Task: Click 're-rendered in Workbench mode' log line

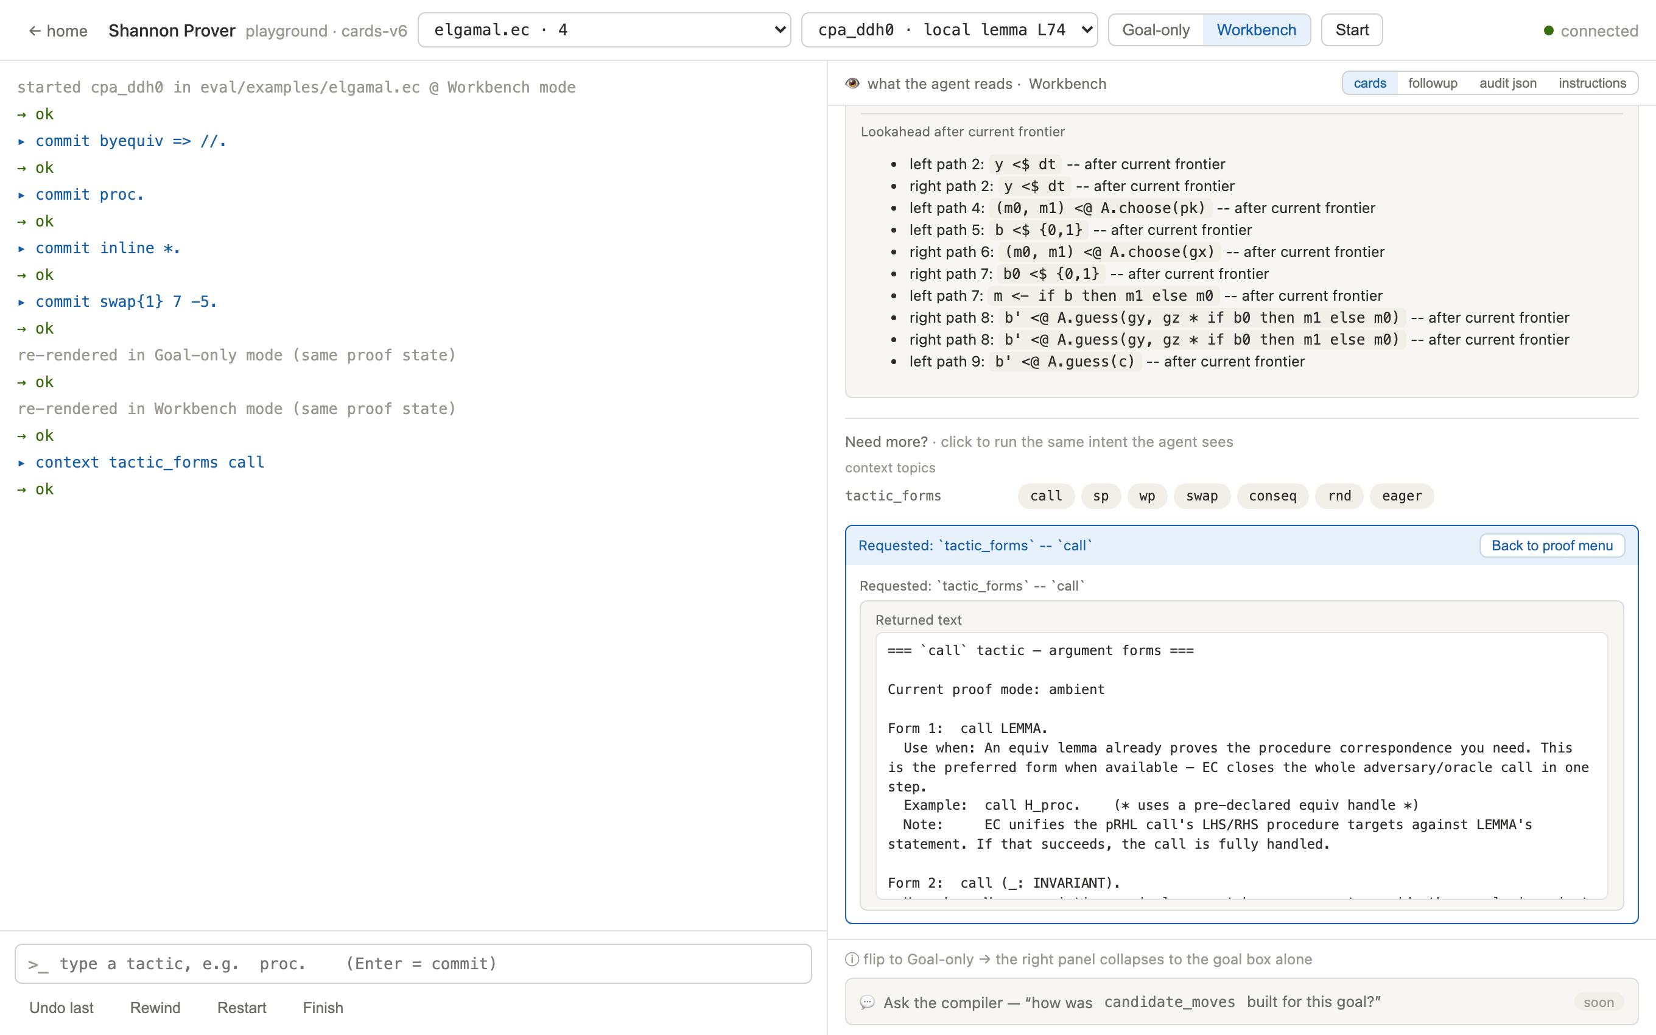Action: pos(236,409)
